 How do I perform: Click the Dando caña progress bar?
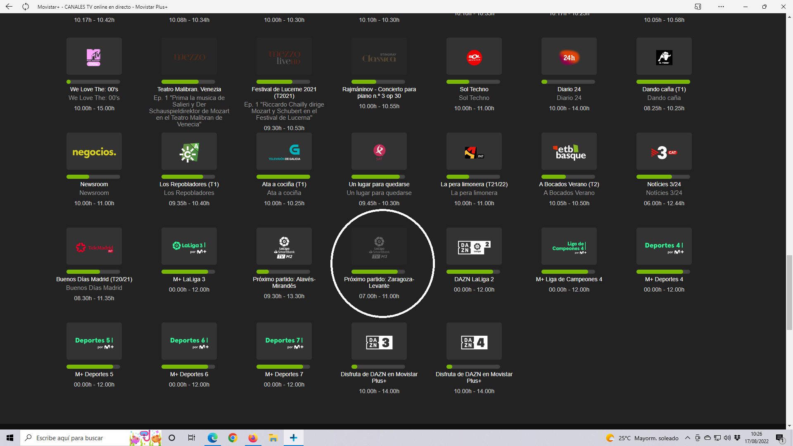663,82
